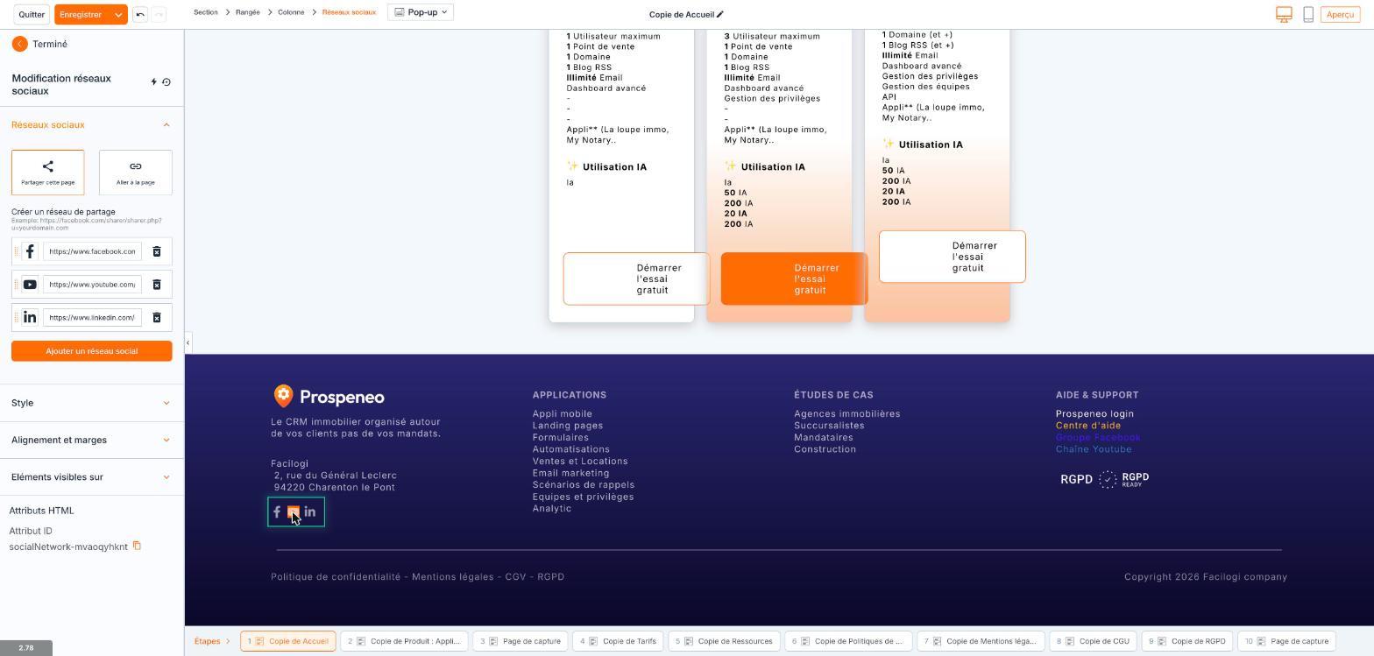
Task: Collapse the left sidebar with the arrow handle
Action: [188, 342]
